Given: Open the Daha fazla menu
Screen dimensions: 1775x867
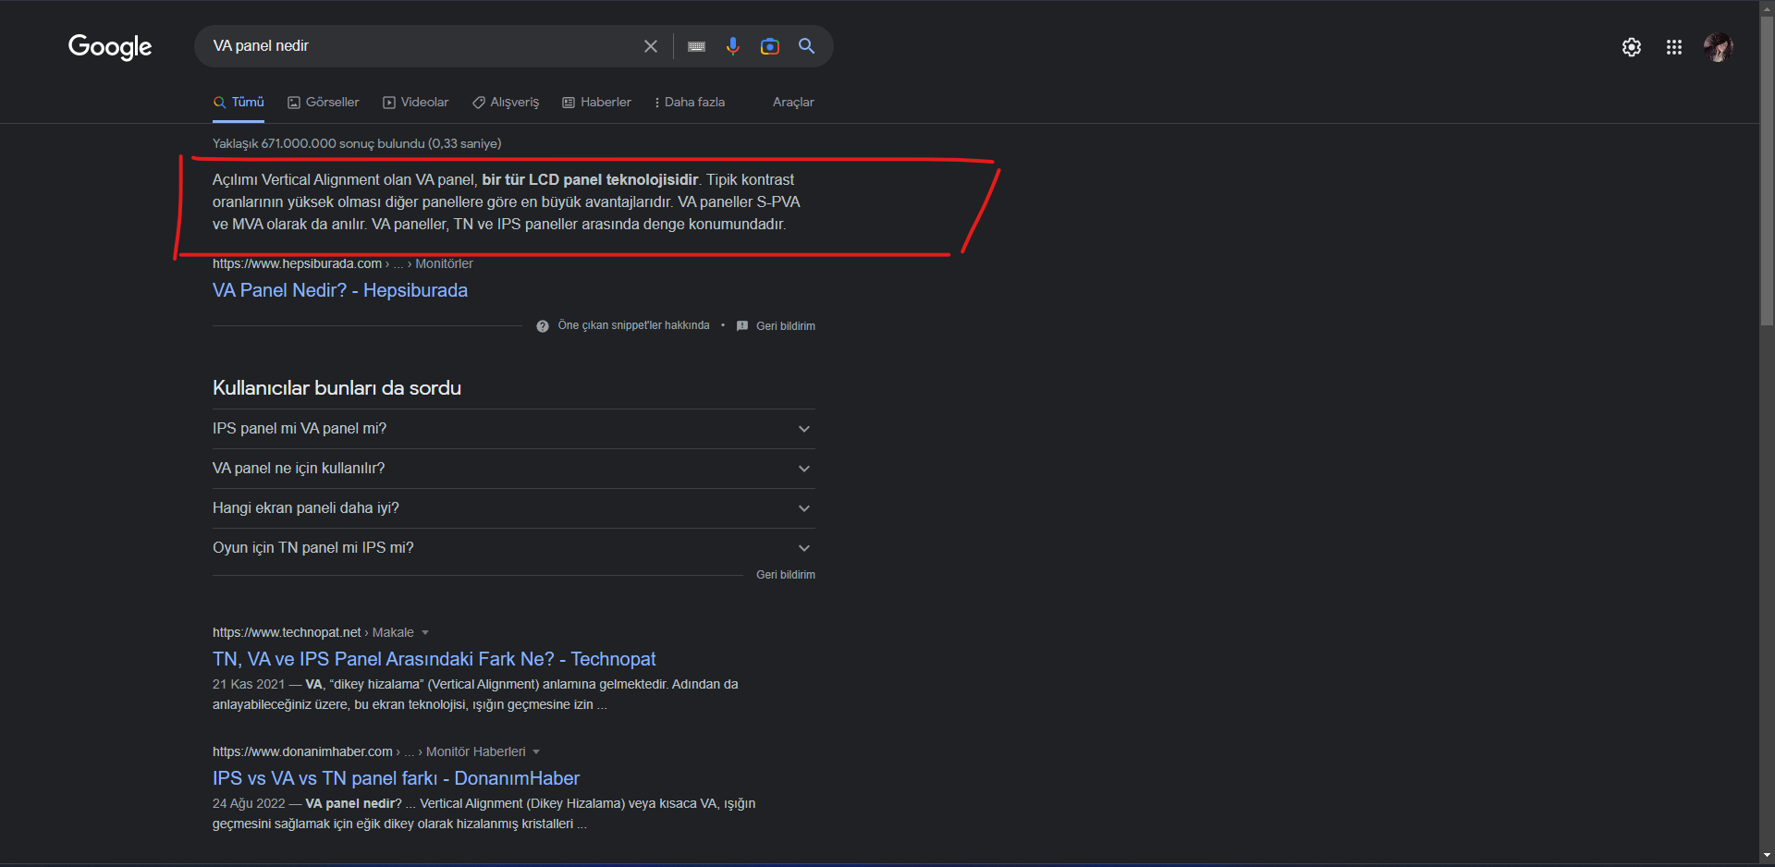Looking at the screenshot, I should tap(690, 103).
